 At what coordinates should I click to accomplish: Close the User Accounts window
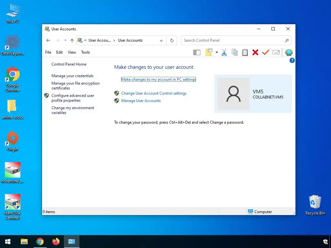click(x=288, y=29)
